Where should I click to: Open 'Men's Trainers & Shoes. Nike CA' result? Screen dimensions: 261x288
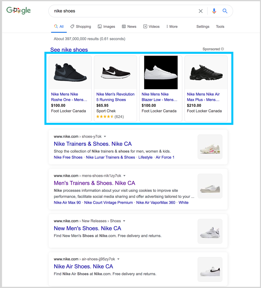click(94, 183)
